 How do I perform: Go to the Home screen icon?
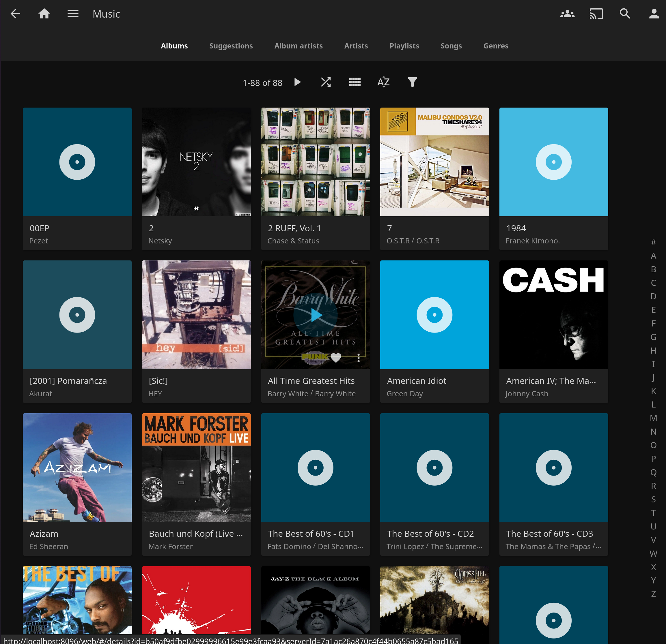click(44, 14)
